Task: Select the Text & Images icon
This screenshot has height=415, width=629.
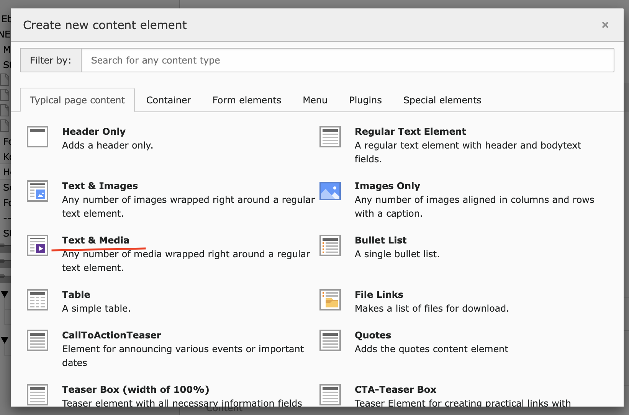Action: tap(38, 191)
